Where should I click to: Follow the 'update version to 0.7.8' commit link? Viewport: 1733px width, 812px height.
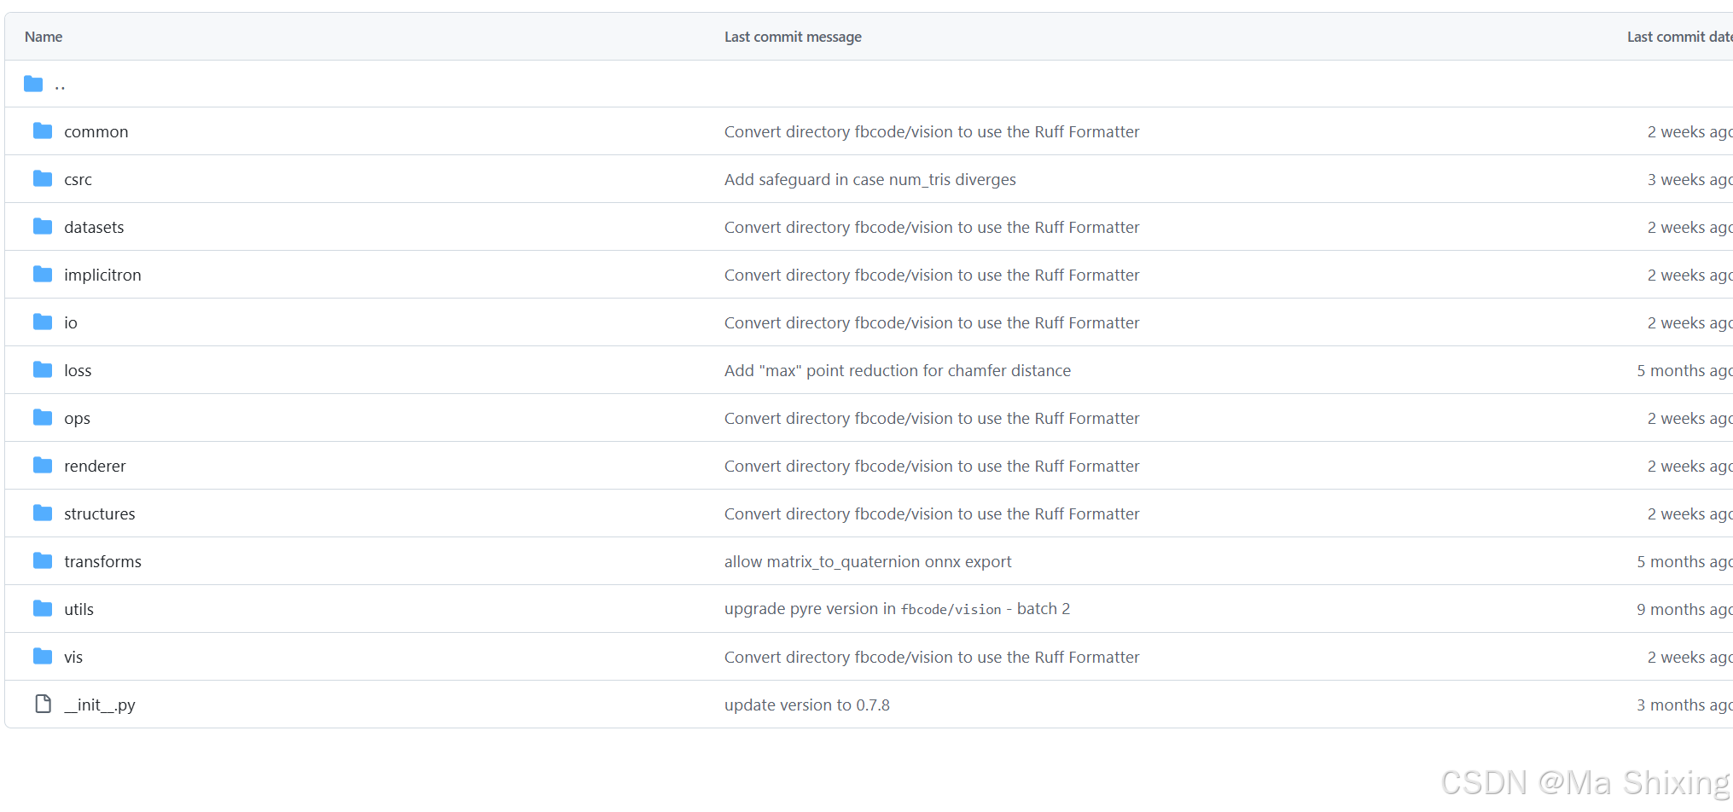point(806,704)
